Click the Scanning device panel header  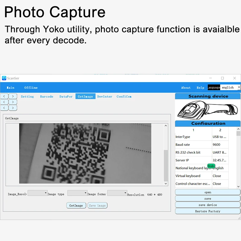coord(208,96)
